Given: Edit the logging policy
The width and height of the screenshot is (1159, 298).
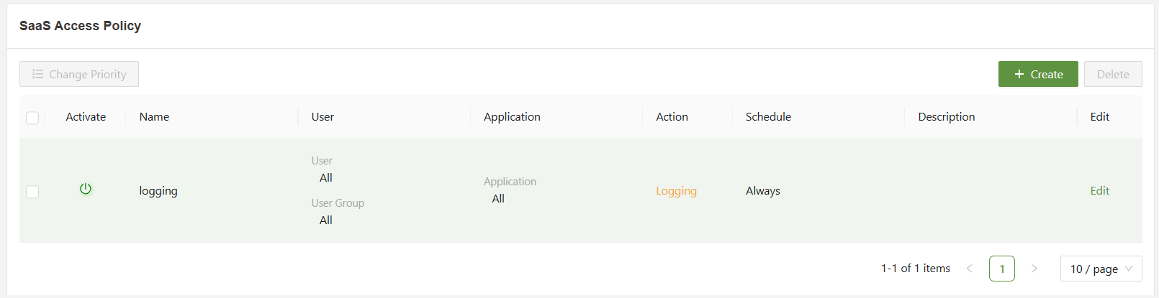Looking at the screenshot, I should [1099, 190].
